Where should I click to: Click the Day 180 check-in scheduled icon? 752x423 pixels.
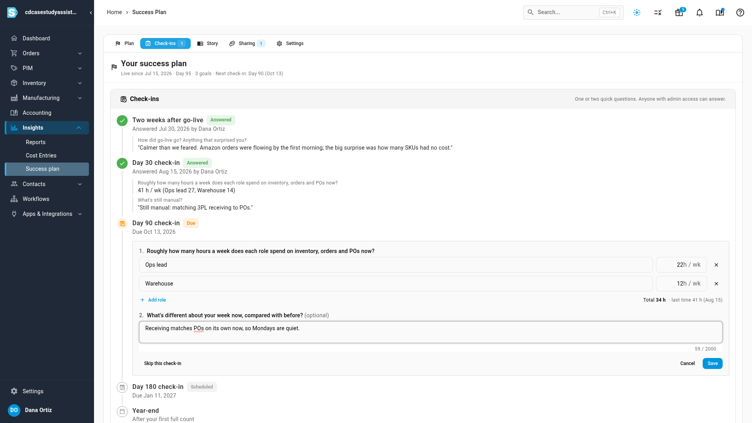pyautogui.click(x=122, y=387)
